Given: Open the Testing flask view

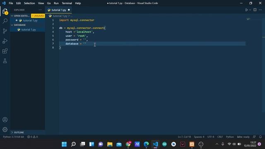Looking at the screenshot, I should tap(5, 61).
